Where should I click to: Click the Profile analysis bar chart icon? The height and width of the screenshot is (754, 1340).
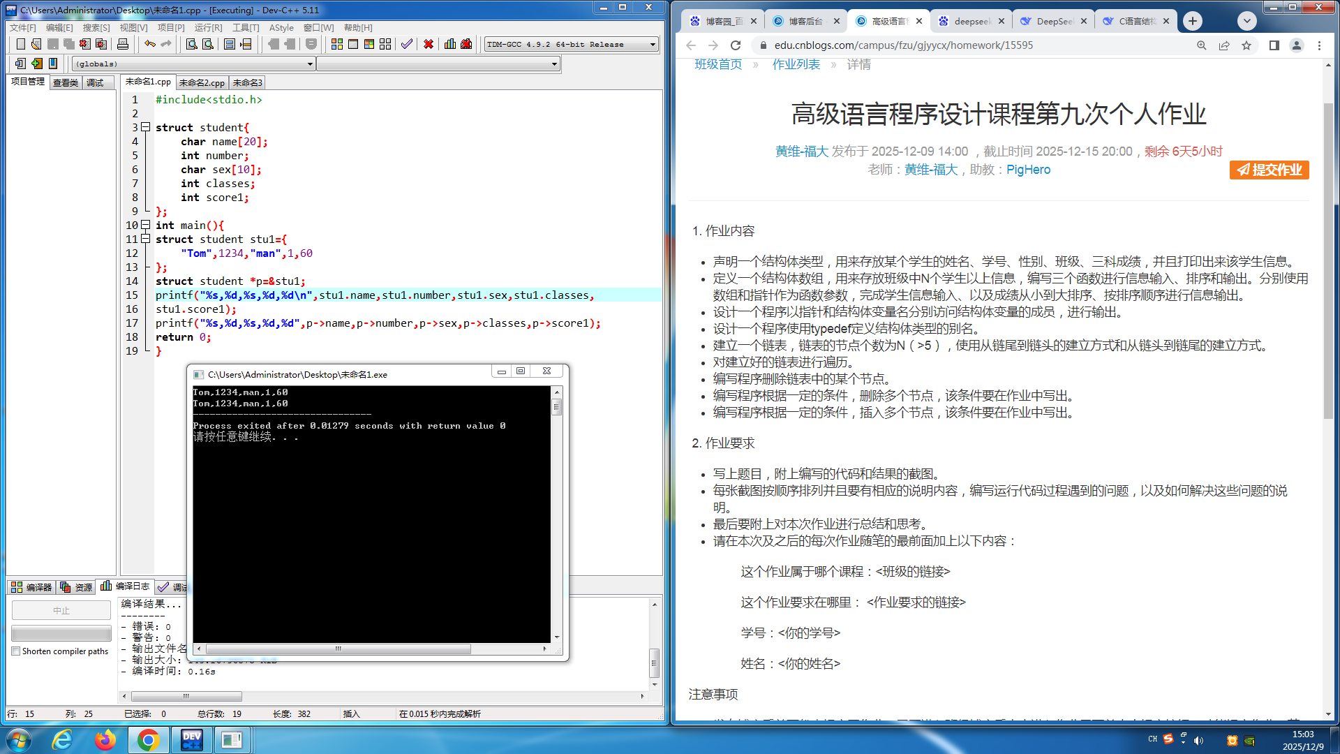tap(450, 44)
